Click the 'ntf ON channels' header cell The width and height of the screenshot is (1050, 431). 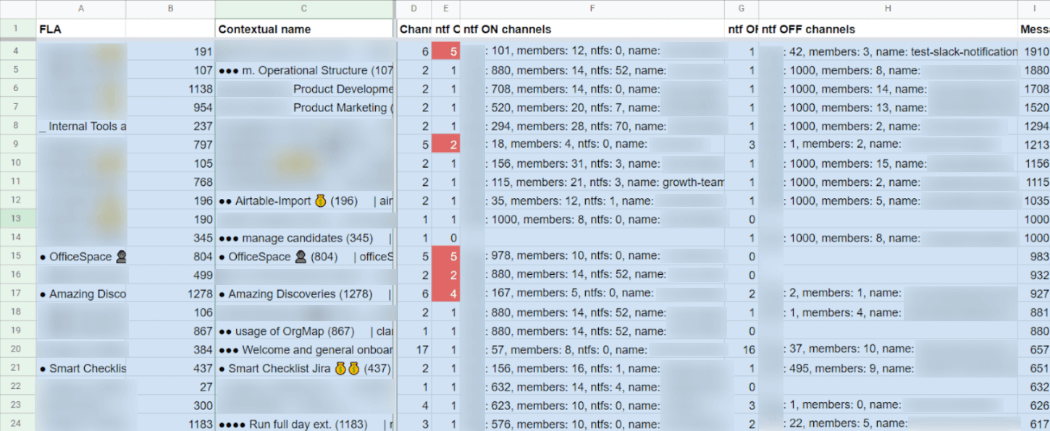(592, 29)
